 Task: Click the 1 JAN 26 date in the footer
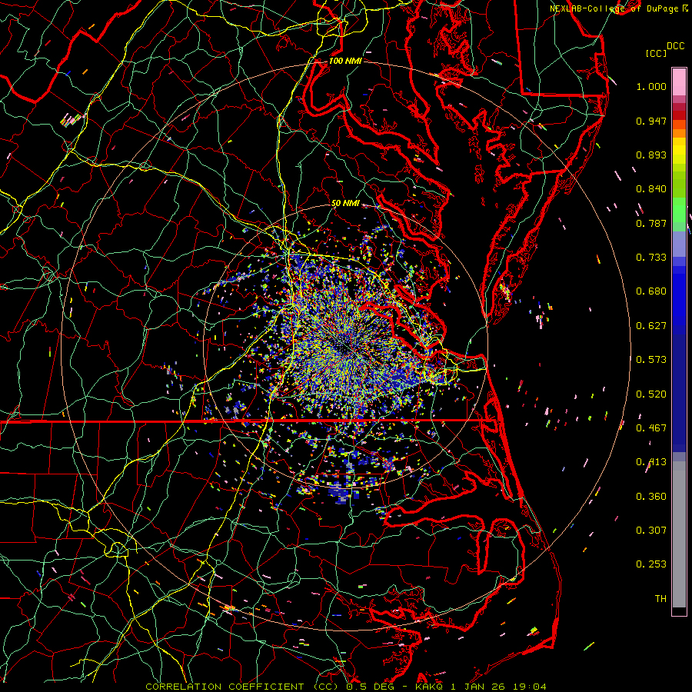(479, 687)
